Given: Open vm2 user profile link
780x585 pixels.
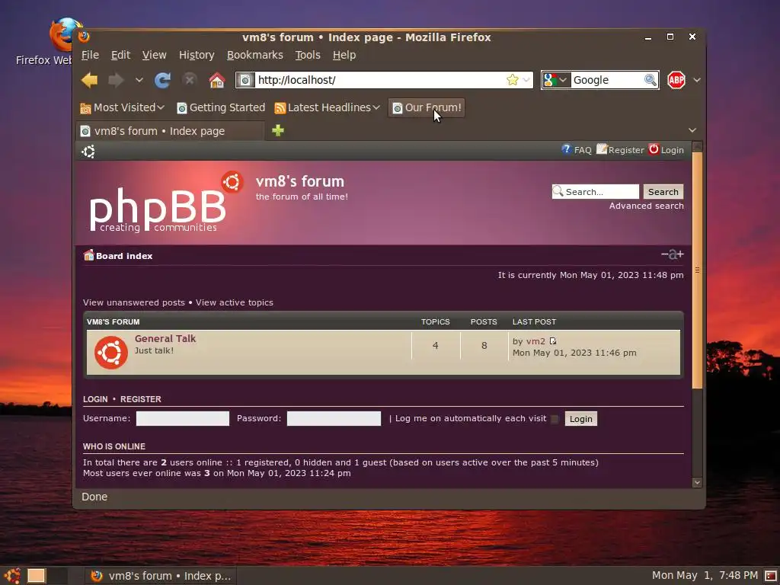Looking at the screenshot, I should pos(535,341).
